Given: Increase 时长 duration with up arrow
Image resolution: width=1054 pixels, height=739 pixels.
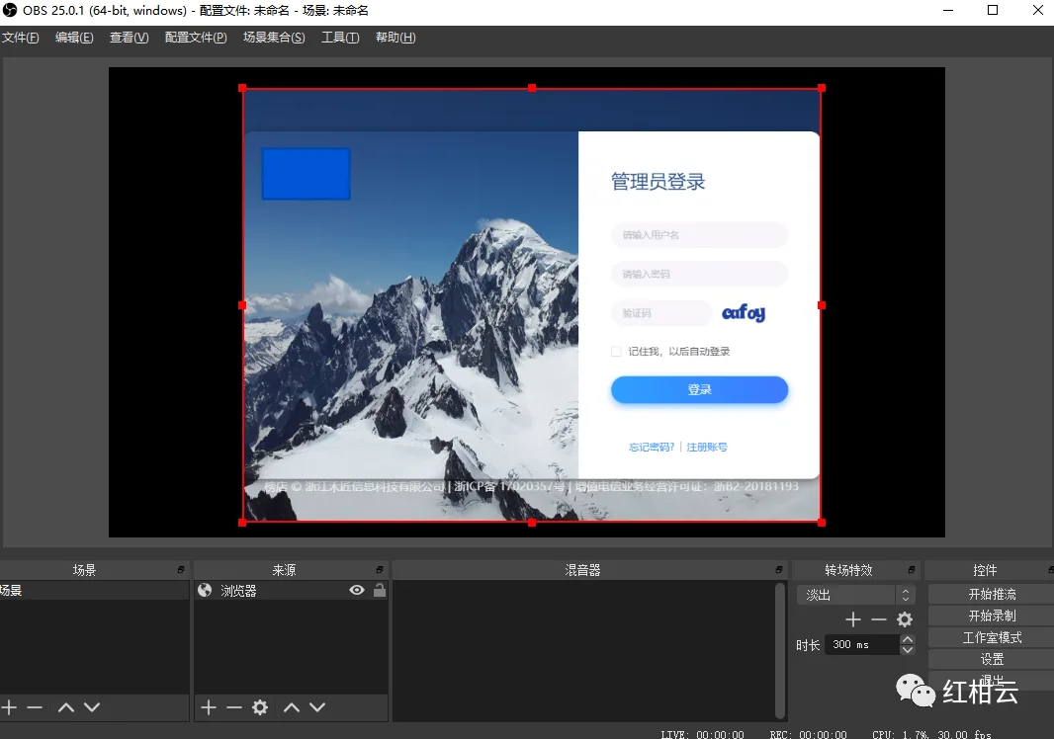Looking at the screenshot, I should [907, 639].
